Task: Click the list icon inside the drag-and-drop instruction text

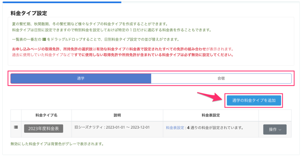Action: (x=44, y=40)
